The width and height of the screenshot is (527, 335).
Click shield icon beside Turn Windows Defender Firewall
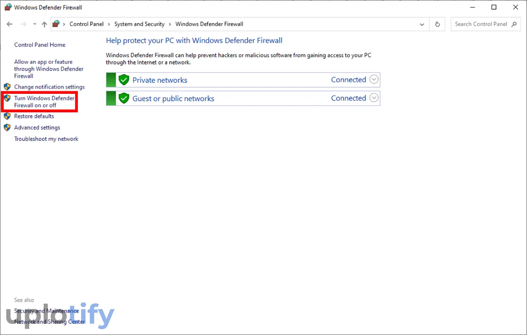coord(7,98)
